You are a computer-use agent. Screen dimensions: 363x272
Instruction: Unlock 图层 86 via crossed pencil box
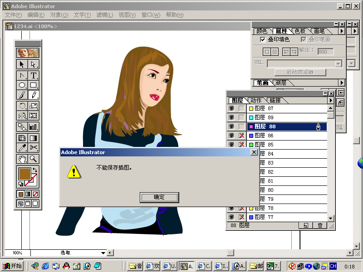[x=241, y=136]
